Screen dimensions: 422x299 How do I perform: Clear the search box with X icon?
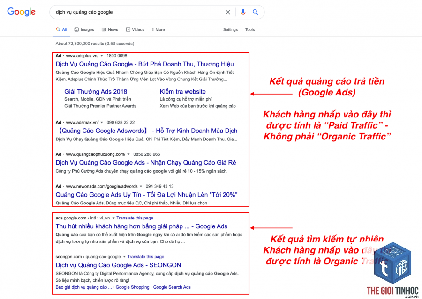[x=228, y=12]
